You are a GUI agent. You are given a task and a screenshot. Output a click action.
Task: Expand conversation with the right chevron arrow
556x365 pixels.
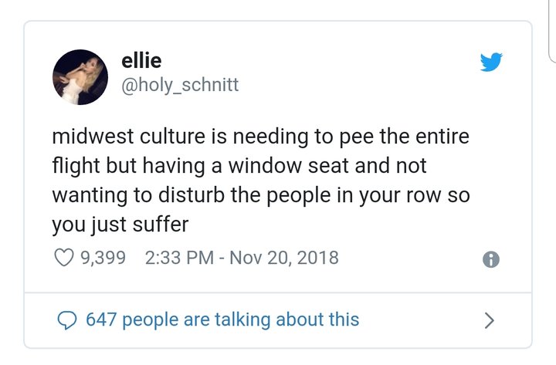(490, 320)
